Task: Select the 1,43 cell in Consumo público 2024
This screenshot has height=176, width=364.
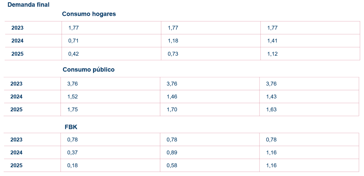Action: click(271, 97)
